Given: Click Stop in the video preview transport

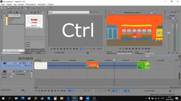Looking at the screenshot, I should (x=136, y=49).
